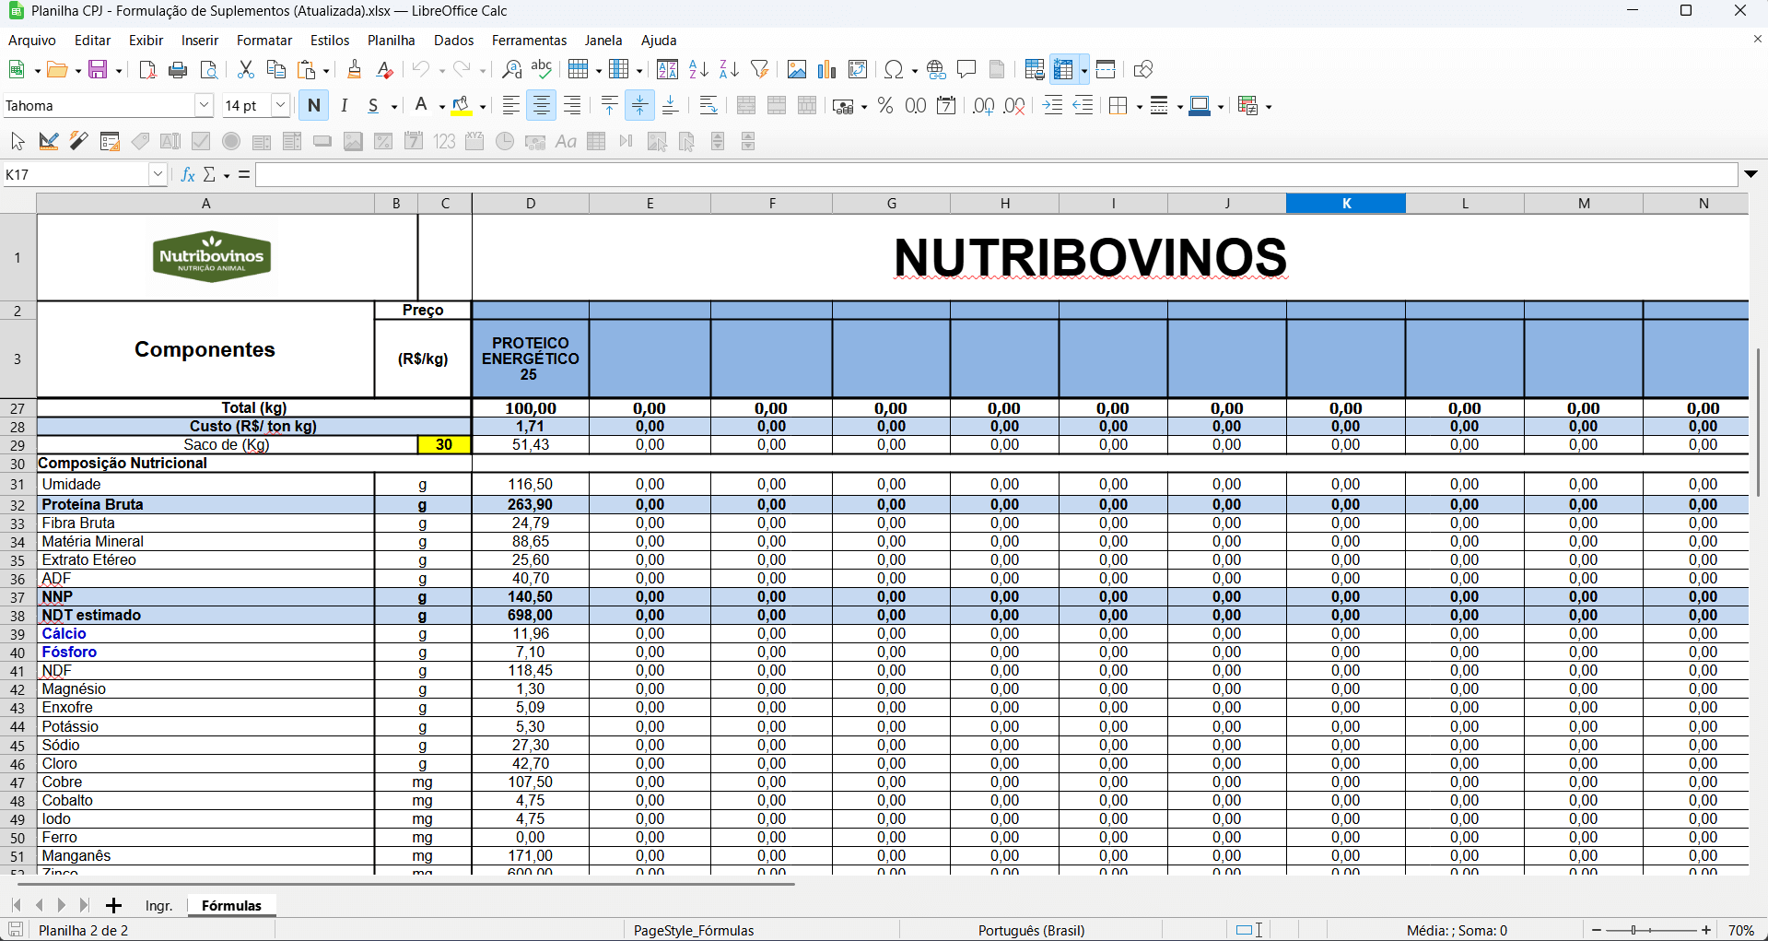Toggle wrap text

point(708,106)
